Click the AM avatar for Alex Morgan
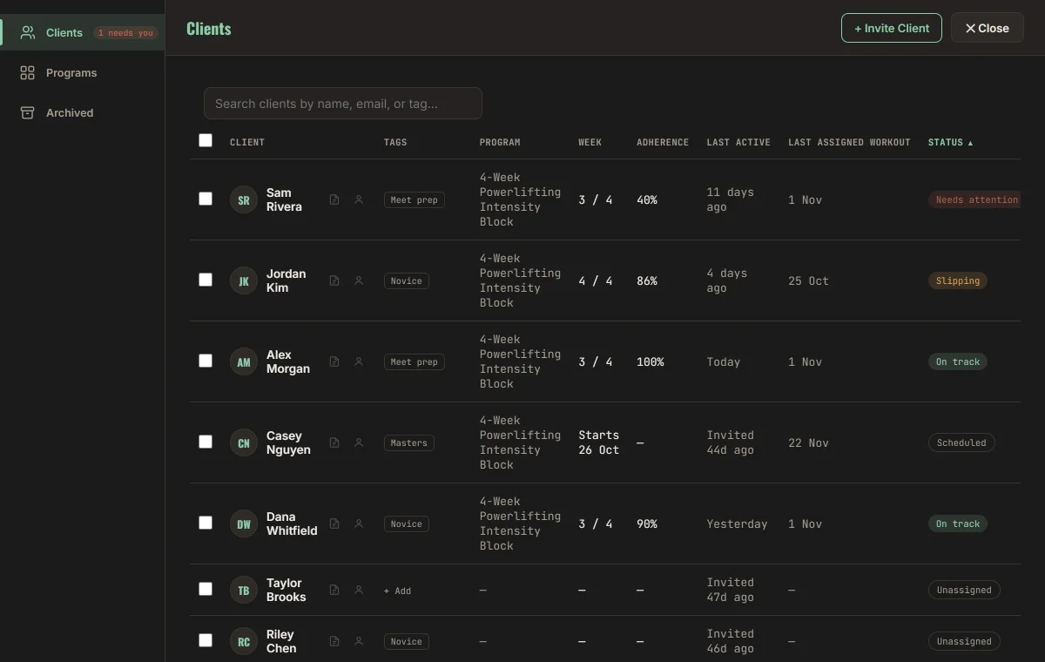 coord(244,361)
